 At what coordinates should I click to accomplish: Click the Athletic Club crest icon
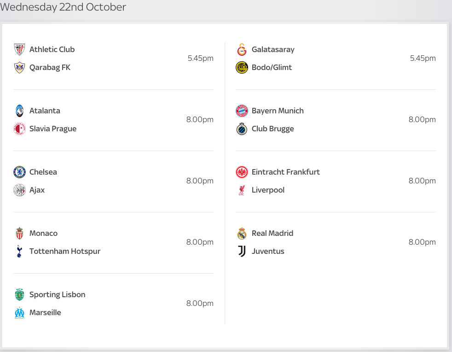pos(19,49)
